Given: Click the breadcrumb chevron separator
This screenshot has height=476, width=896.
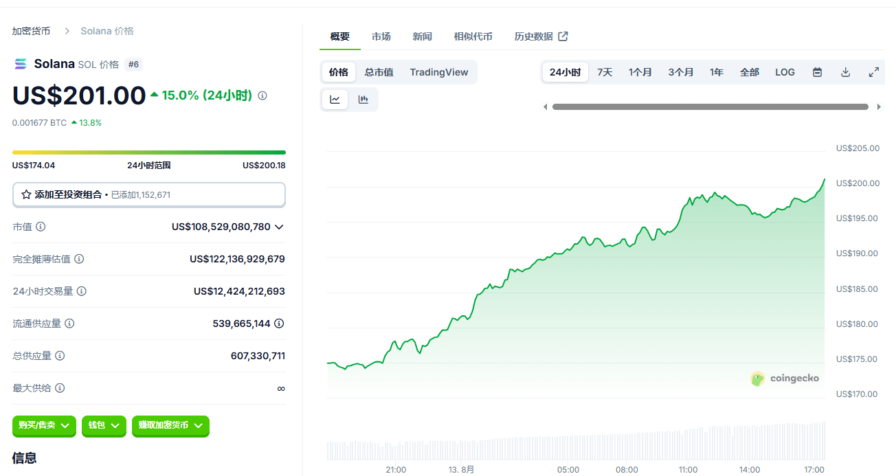Looking at the screenshot, I should pos(67,31).
